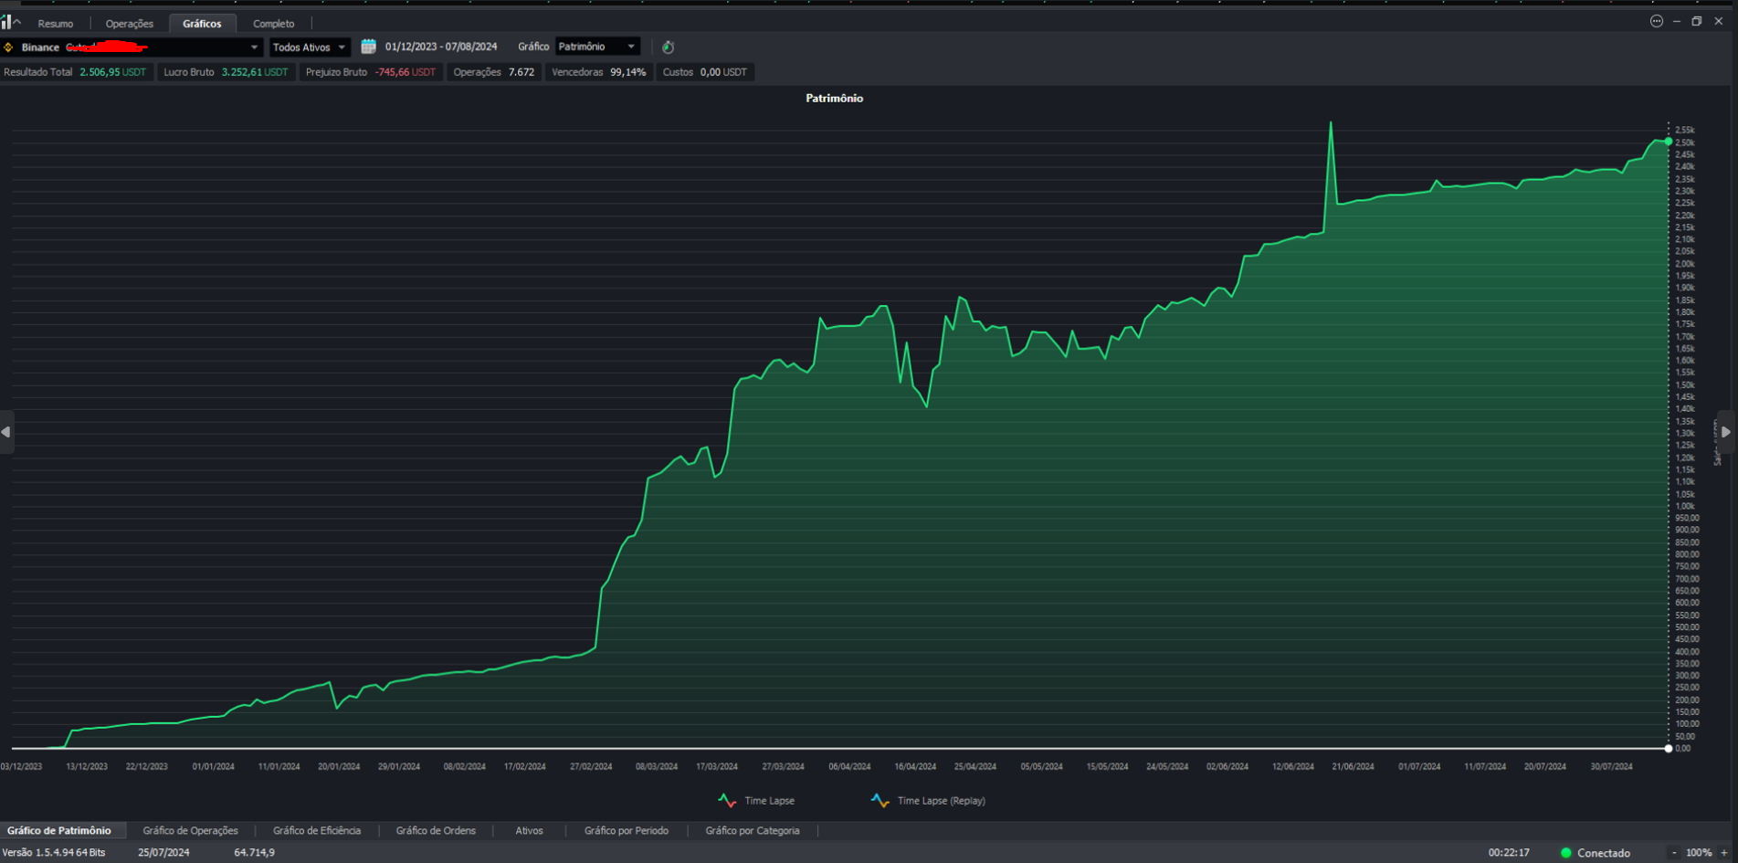Viewport: 1738px width, 863px height.
Task: Open the Gráfico de Eficiência tab
Action: click(x=317, y=831)
